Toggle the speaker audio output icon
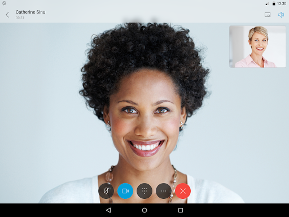 [281, 15]
